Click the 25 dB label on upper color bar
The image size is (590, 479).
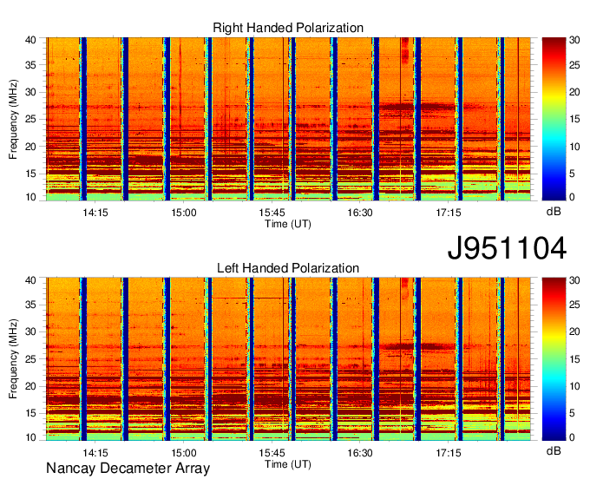(574, 65)
